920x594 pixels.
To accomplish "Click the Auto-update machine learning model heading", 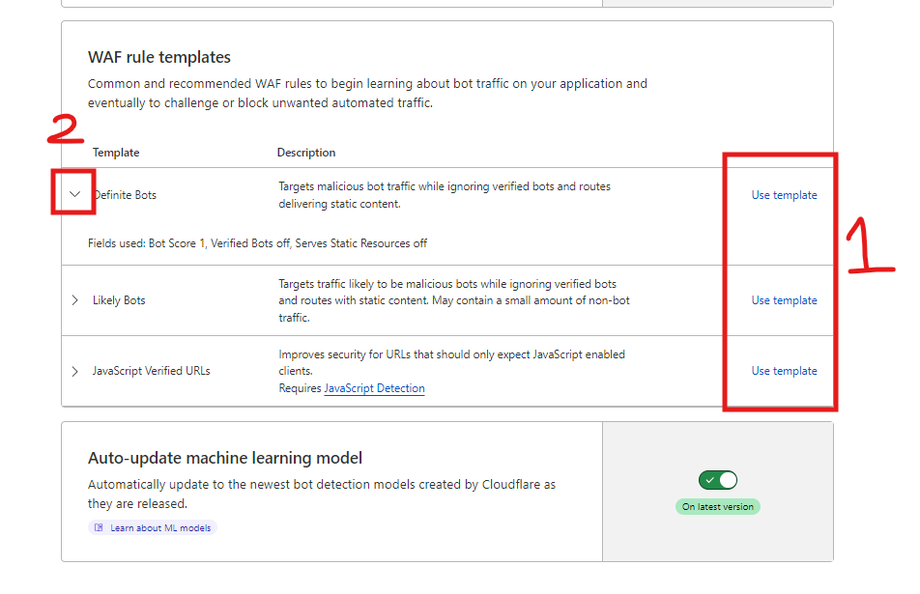I will (x=224, y=458).
